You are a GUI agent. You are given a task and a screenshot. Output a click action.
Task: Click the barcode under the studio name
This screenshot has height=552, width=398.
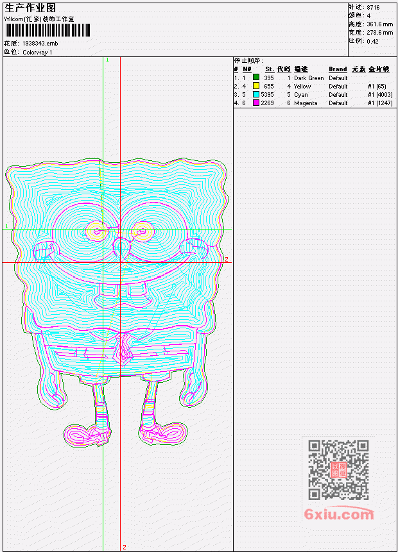point(48,30)
